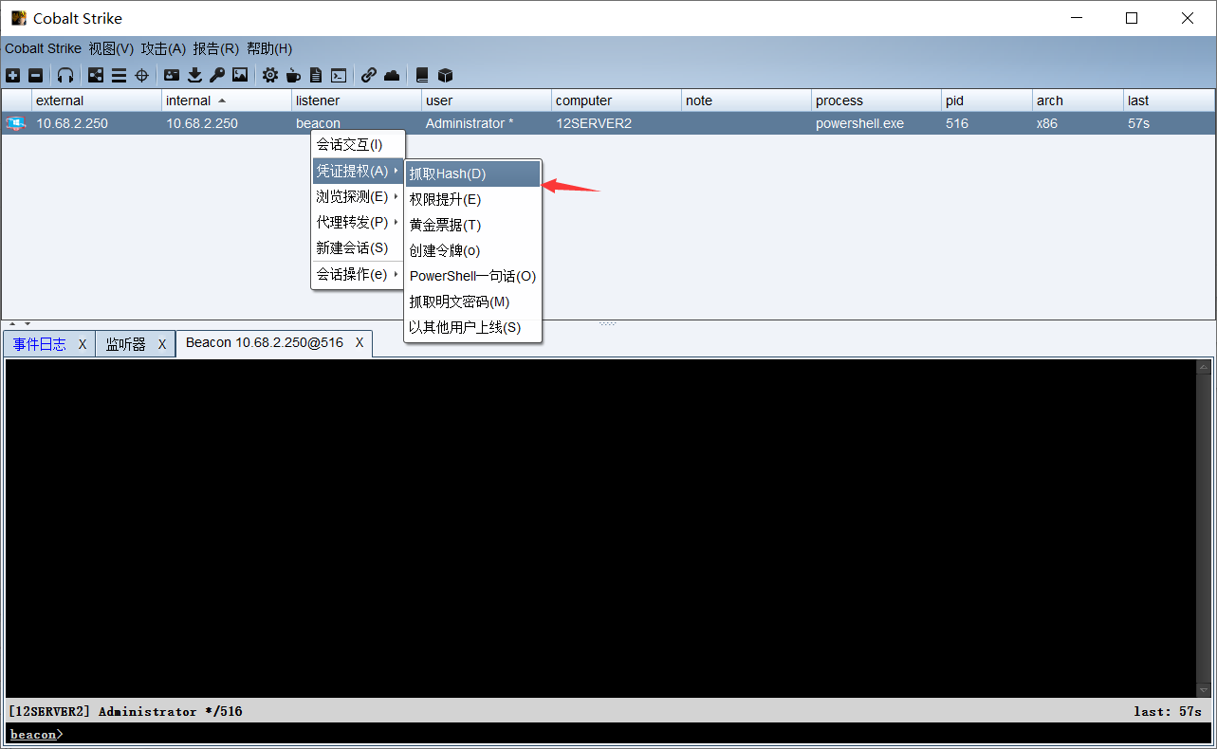This screenshot has height=749, width=1217.
Task: Sort by the internal column header
Action: (x=227, y=100)
